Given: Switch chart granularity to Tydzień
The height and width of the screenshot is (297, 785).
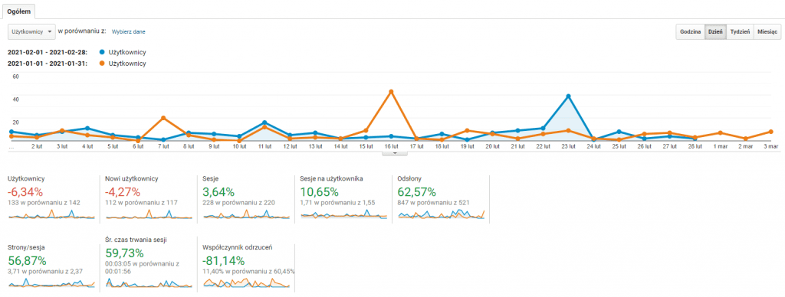Looking at the screenshot, I should click(x=740, y=31).
